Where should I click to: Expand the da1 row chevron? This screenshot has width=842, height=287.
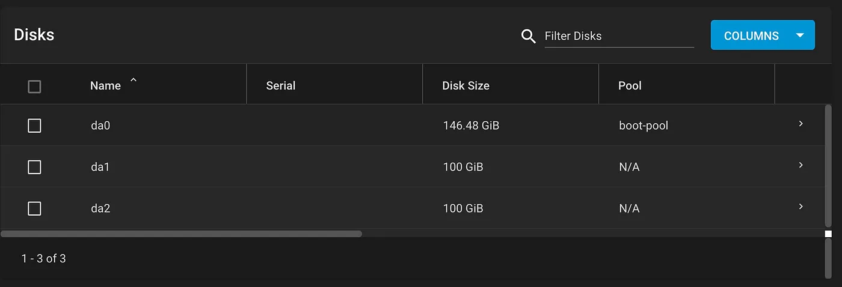coord(801,165)
